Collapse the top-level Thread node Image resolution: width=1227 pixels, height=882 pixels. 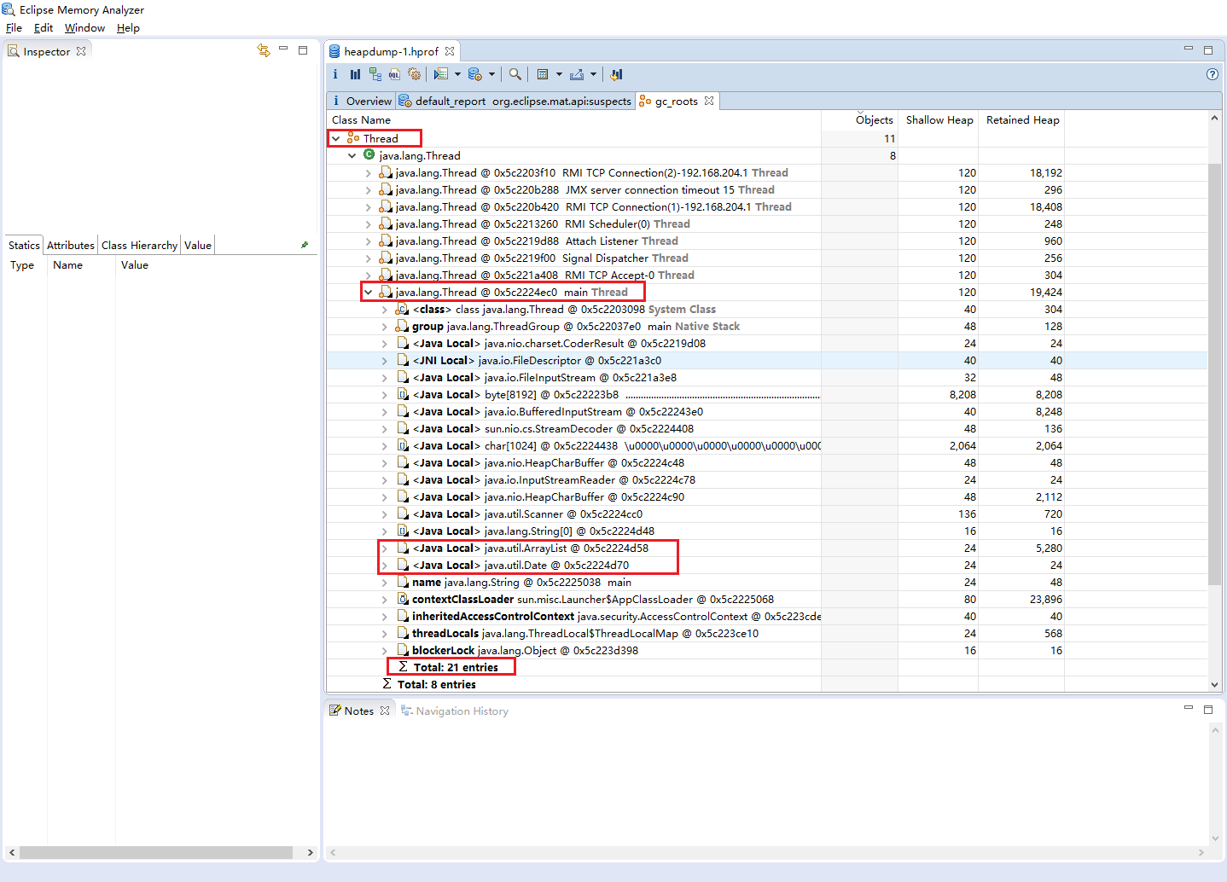[x=336, y=138]
